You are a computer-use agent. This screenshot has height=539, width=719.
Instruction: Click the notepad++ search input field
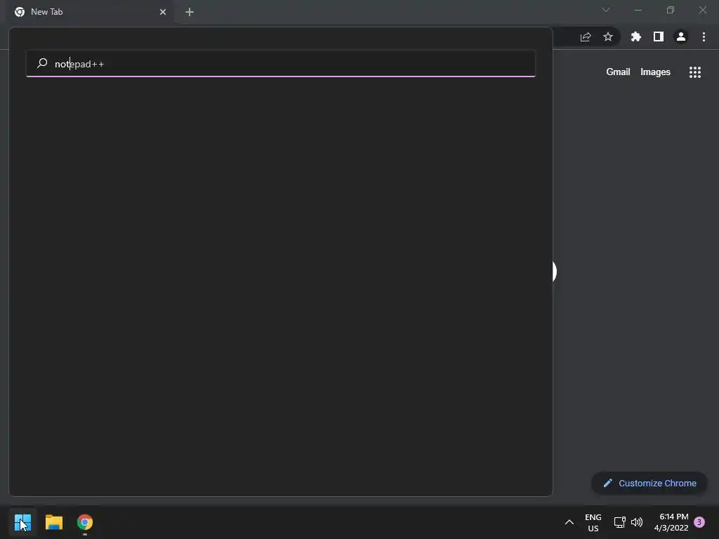click(281, 64)
